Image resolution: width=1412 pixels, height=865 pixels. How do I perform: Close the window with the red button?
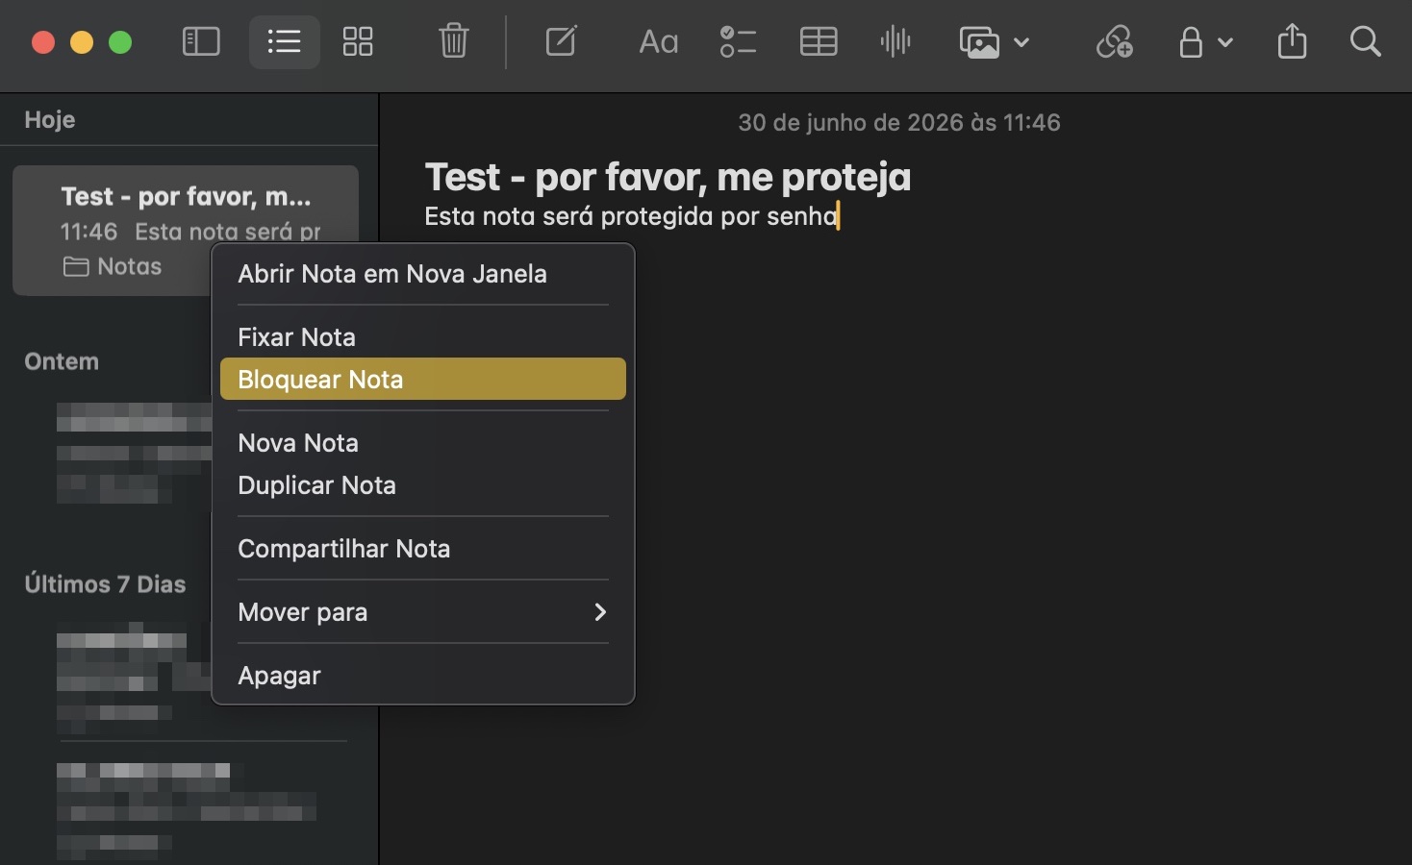(x=43, y=42)
